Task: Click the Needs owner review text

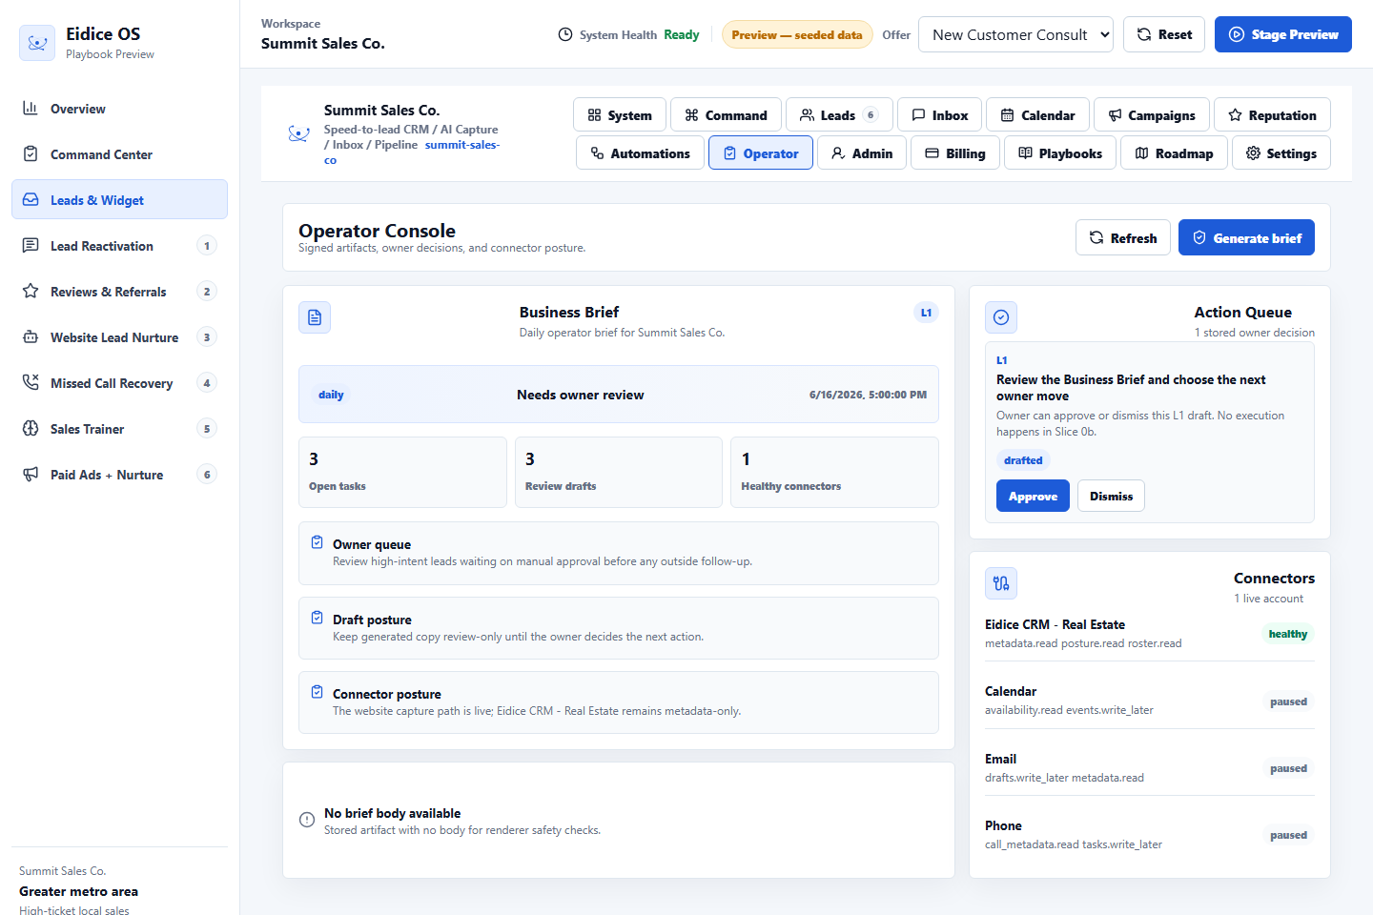Action: point(581,395)
